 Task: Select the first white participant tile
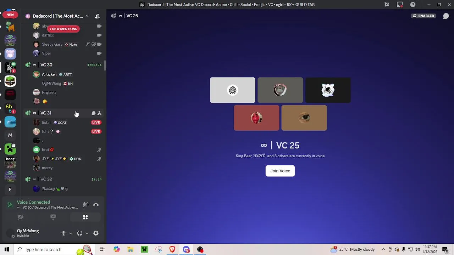(232, 90)
